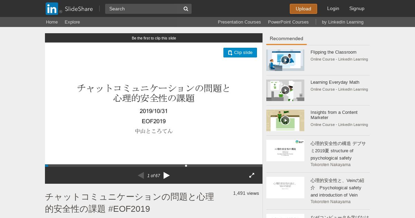This screenshot has width=415, height=218.
Task: Enter fullscreen with the expand icon
Action: pyautogui.click(x=252, y=175)
